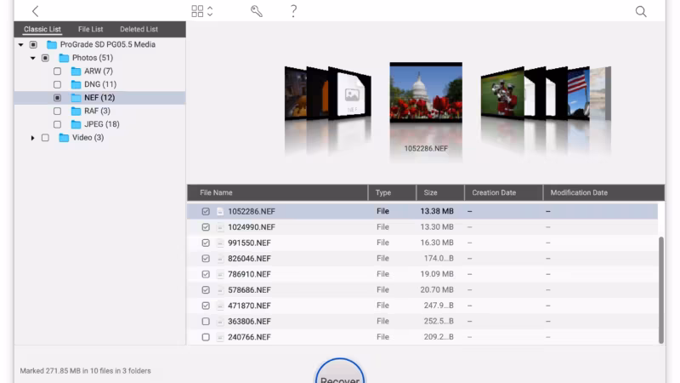Select the DNG (11) folder icon
Viewport: 680px width, 383px height.
76,84
